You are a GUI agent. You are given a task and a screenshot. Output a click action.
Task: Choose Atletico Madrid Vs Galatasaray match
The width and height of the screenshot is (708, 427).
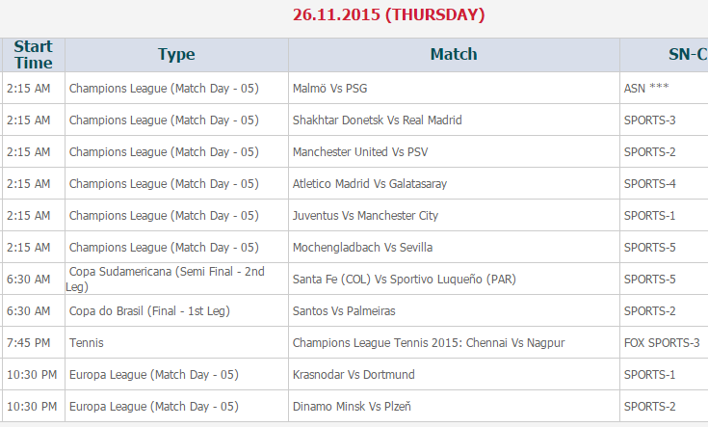click(369, 184)
